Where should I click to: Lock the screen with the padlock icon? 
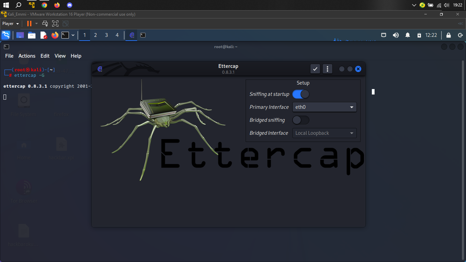[x=449, y=35]
